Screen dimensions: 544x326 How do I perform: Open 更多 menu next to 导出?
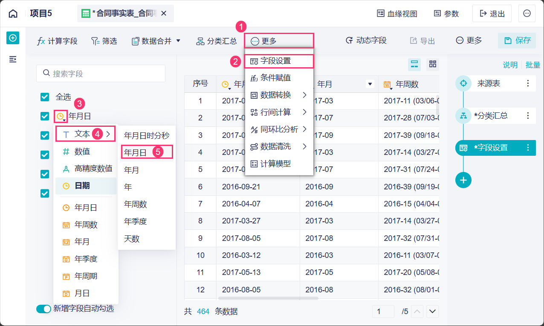pyautogui.click(x=469, y=40)
